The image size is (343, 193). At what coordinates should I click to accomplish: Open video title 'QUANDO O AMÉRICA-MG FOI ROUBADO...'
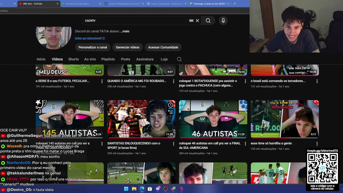click(137, 81)
